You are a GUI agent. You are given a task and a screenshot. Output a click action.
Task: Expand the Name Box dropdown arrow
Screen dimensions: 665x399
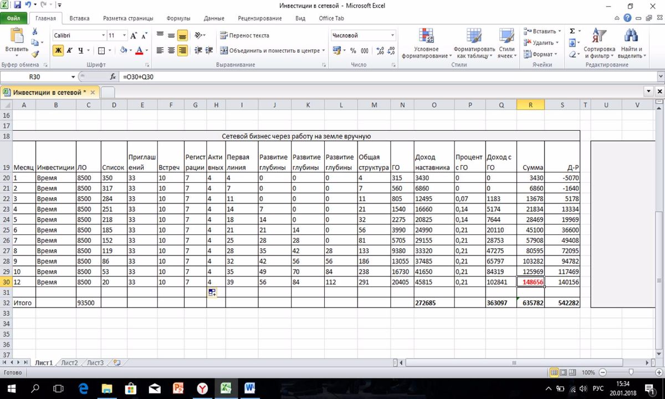coord(73,77)
